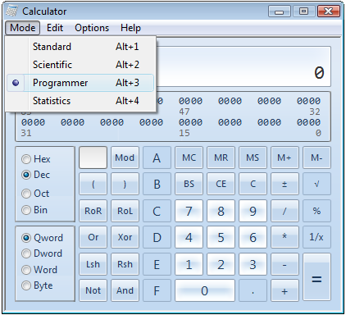346x315 pixels.
Task: Click hex digit C button left of 7
Action: tap(157, 211)
